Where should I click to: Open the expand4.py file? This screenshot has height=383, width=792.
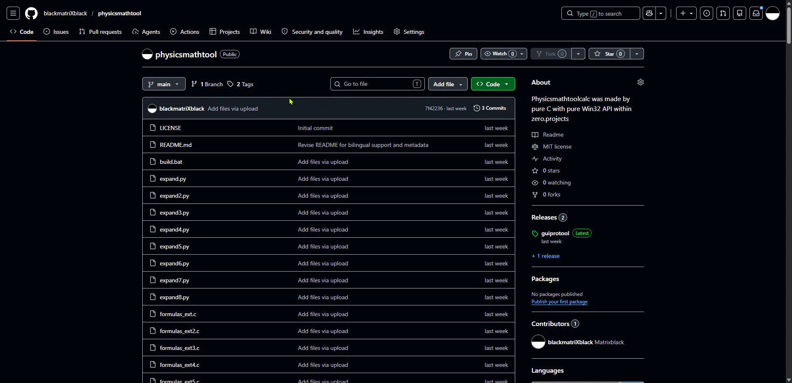(174, 229)
